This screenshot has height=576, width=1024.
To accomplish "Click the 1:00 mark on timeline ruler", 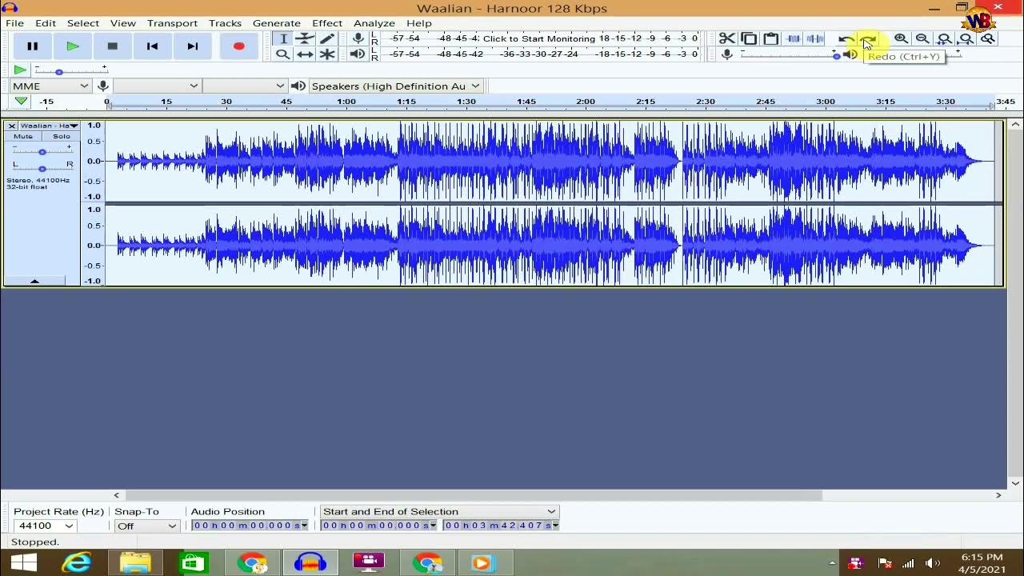I will coord(346,102).
